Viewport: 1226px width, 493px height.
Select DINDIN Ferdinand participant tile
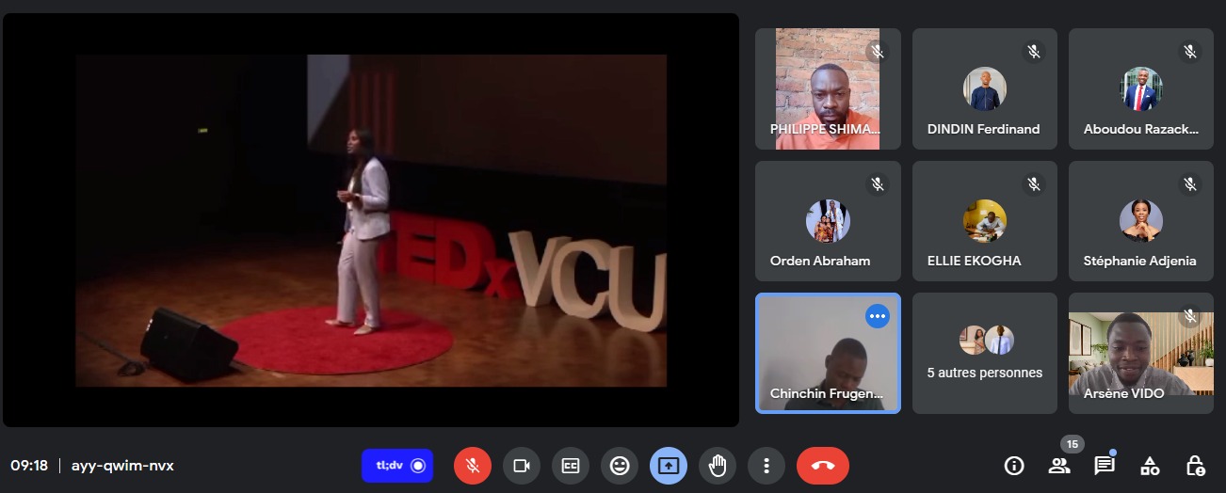[984, 88]
